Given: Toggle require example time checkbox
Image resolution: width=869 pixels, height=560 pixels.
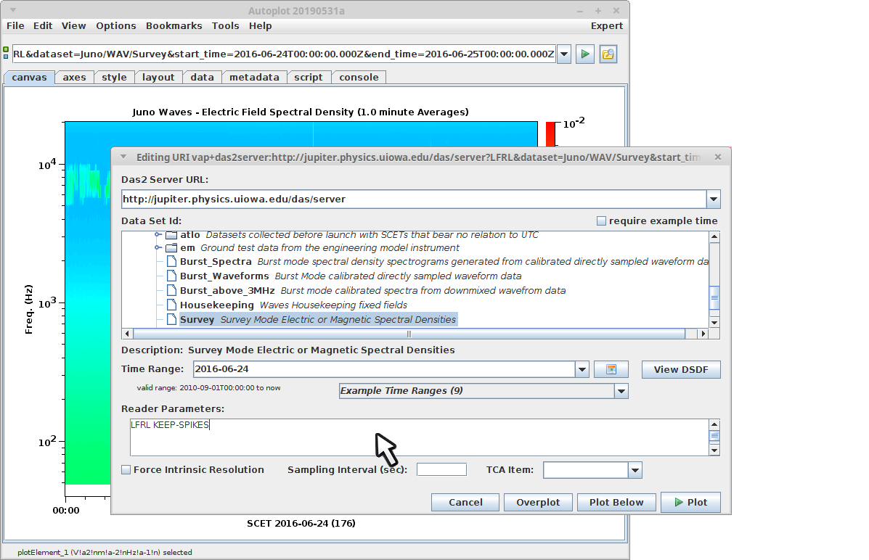Looking at the screenshot, I should coord(601,221).
